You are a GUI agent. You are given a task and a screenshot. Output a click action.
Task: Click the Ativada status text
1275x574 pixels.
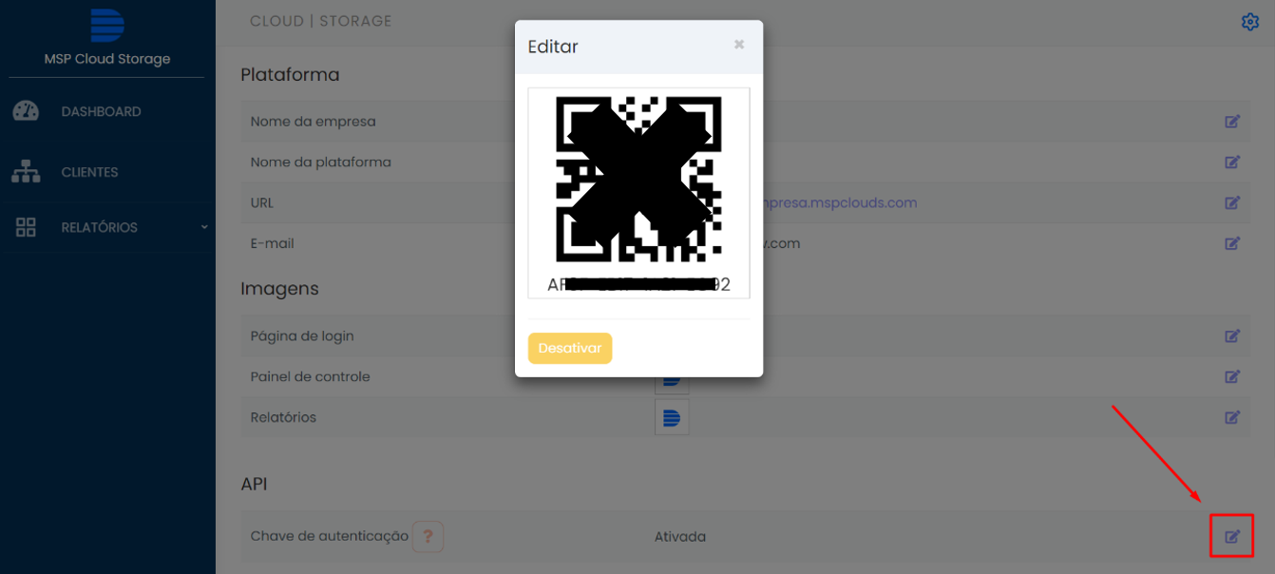680,537
